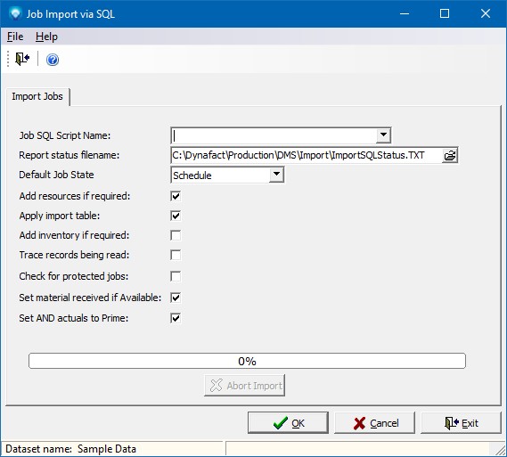The image size is (507, 457).
Task: Expand Job SQL Script Name dropdown
Action: click(x=383, y=135)
